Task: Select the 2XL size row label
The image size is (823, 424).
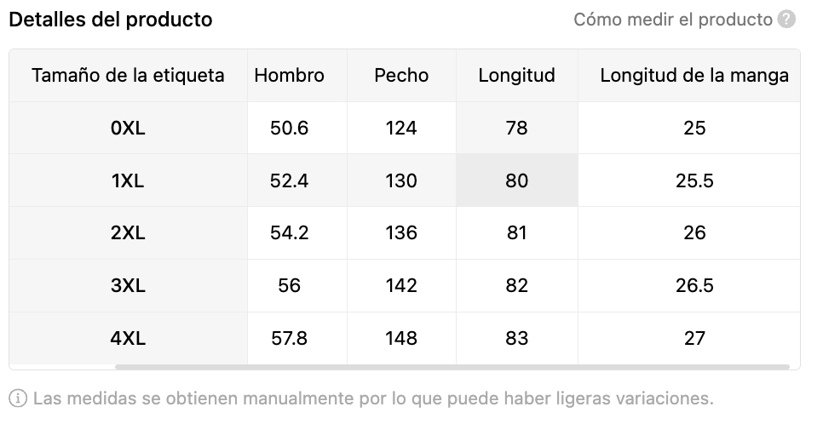Action: click(128, 232)
